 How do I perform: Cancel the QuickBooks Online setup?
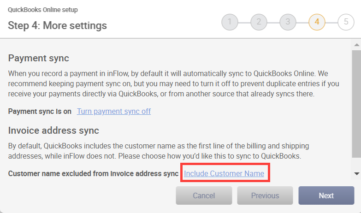[x=204, y=195]
